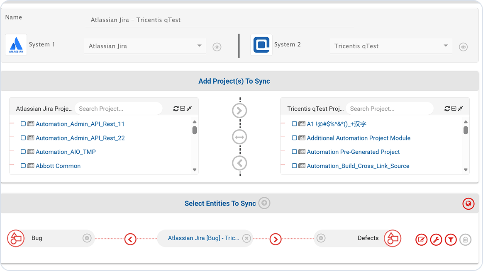
Task: Open the Automation_Admin_API_Rest_22 project link
Action: [80, 138]
